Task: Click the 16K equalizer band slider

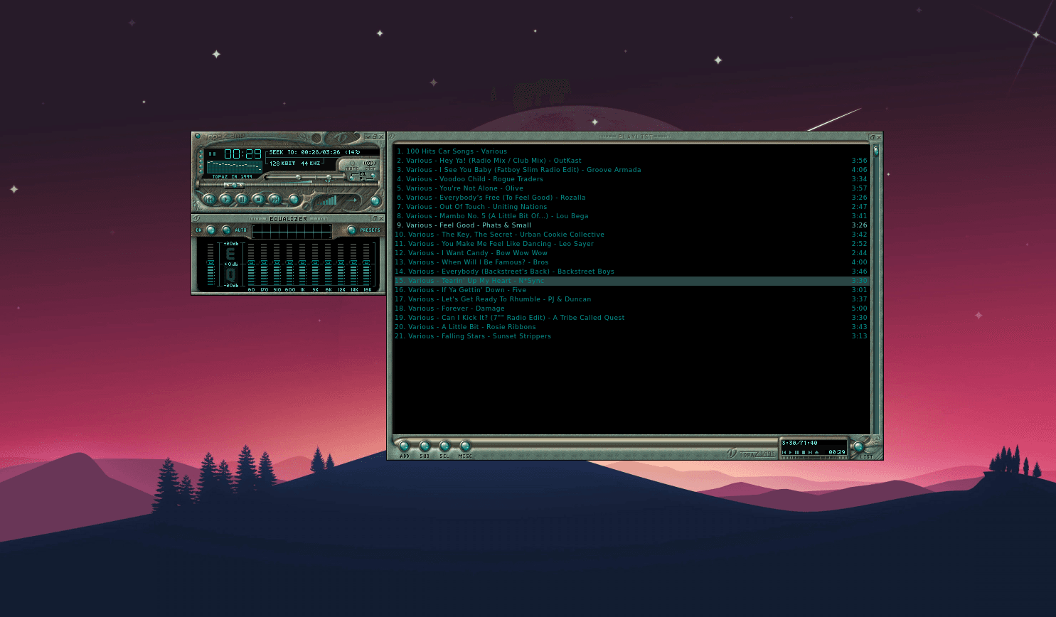Action: click(366, 264)
